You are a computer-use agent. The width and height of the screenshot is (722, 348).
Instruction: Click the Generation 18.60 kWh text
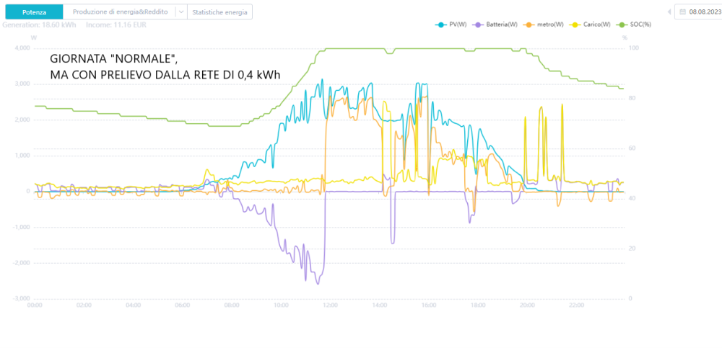(x=39, y=24)
